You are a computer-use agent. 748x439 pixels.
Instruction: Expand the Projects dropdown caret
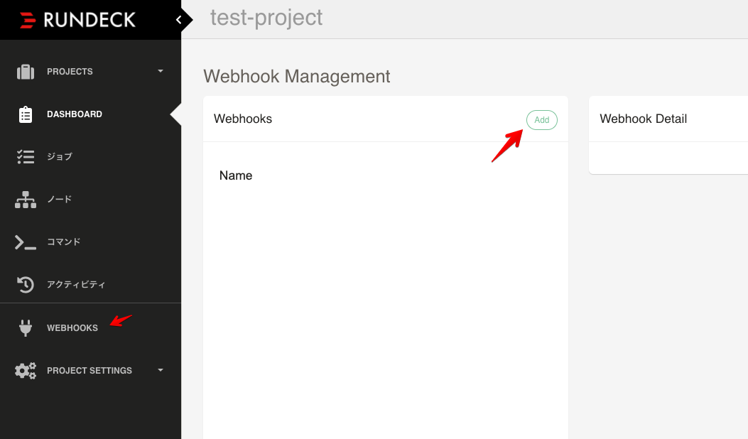[x=160, y=71]
